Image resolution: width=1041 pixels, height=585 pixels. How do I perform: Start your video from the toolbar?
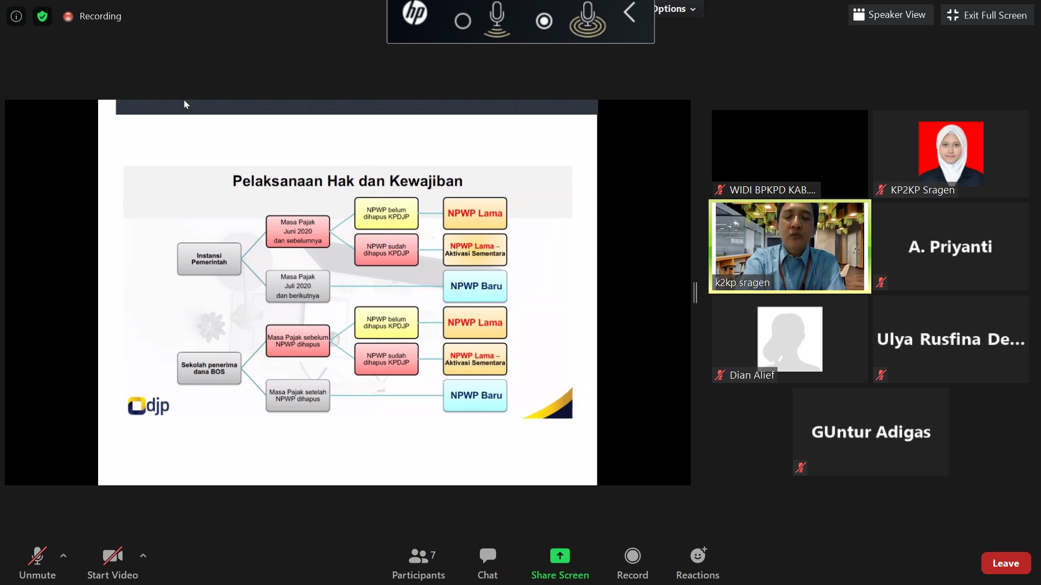coord(112,556)
